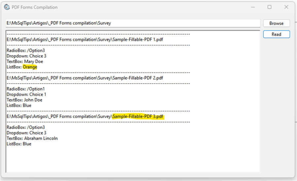Screen dimensions: 297x181
Task: Minimize the PDF Forms Compilation window
Action: [x=253, y=7]
